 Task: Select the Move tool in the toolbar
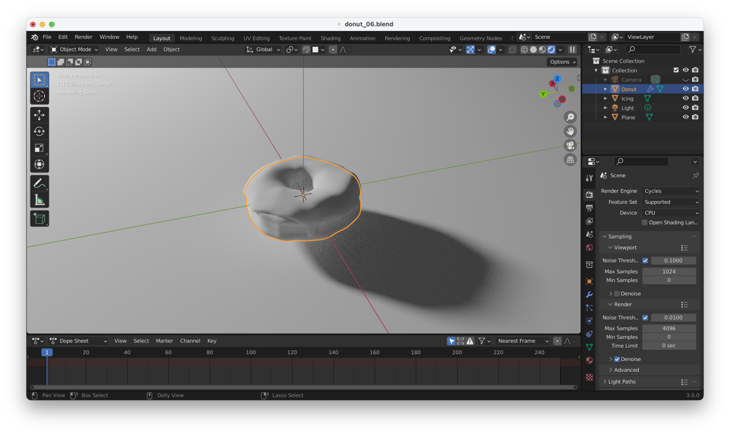coord(40,115)
